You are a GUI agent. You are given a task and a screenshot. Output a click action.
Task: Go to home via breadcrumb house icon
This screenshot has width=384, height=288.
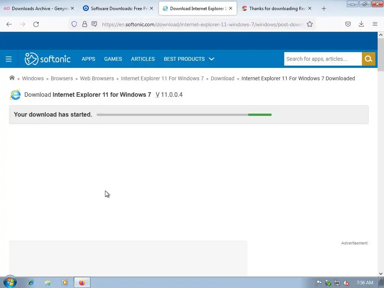point(12,78)
